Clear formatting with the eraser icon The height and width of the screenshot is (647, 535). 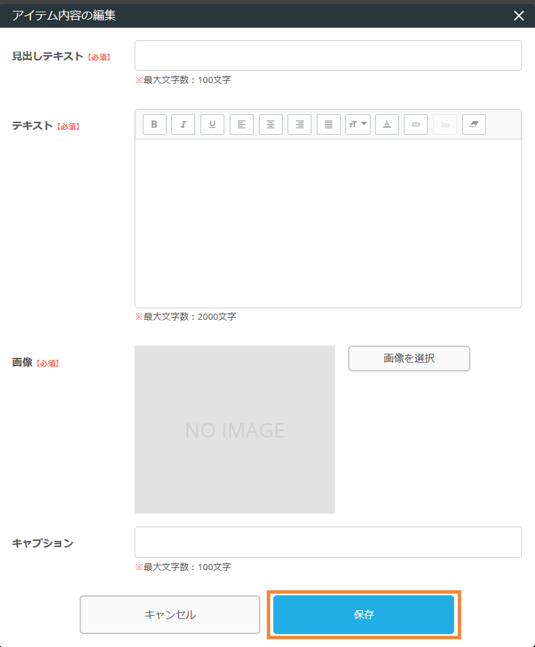tap(474, 125)
